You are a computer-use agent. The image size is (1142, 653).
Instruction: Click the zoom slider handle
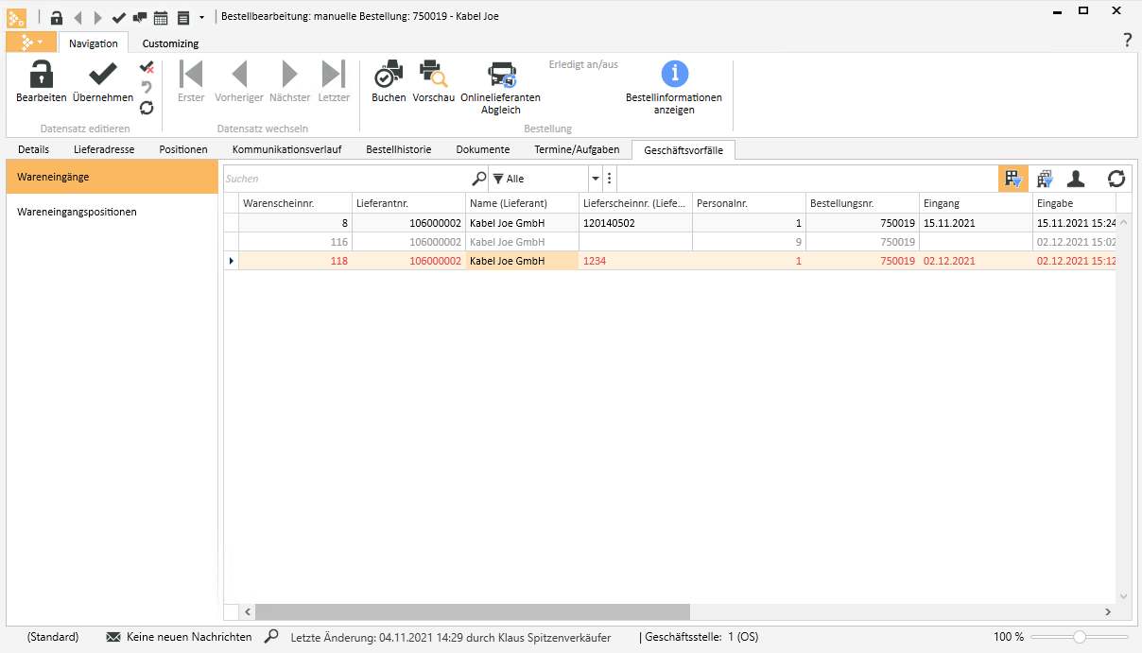pos(1079,637)
